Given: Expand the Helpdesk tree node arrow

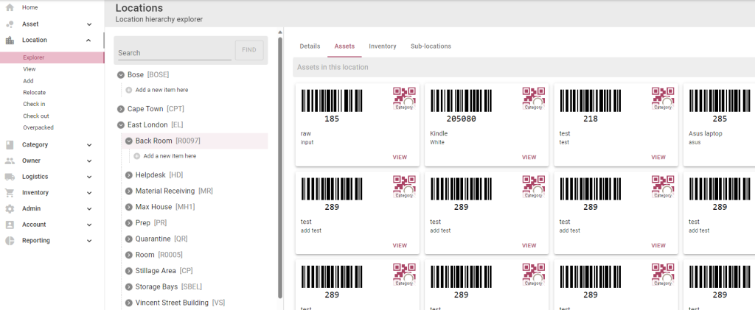Looking at the screenshot, I should [x=128, y=175].
